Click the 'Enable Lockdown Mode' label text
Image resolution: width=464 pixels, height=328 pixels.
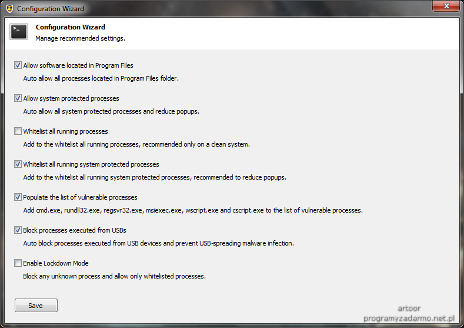[x=56, y=263]
